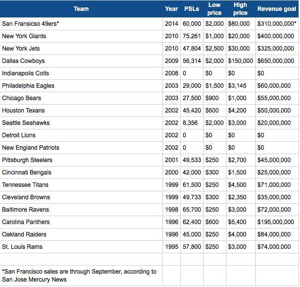Click the $80,000 high price cell
This screenshot has width=300, height=287.
pyautogui.click(x=240, y=24)
